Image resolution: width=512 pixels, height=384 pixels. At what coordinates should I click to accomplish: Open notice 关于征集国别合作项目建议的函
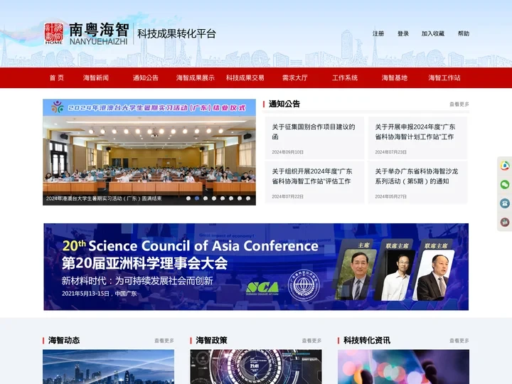click(314, 132)
